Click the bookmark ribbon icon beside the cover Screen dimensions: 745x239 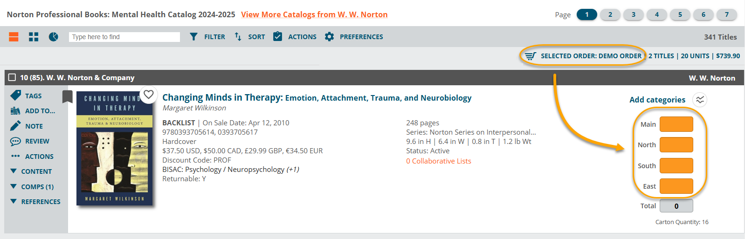point(68,96)
